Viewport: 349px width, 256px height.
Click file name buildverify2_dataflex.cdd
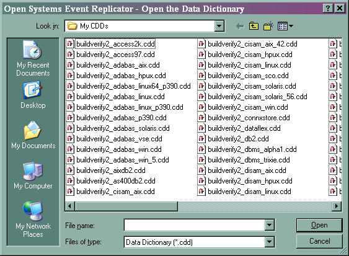[x=244, y=128]
